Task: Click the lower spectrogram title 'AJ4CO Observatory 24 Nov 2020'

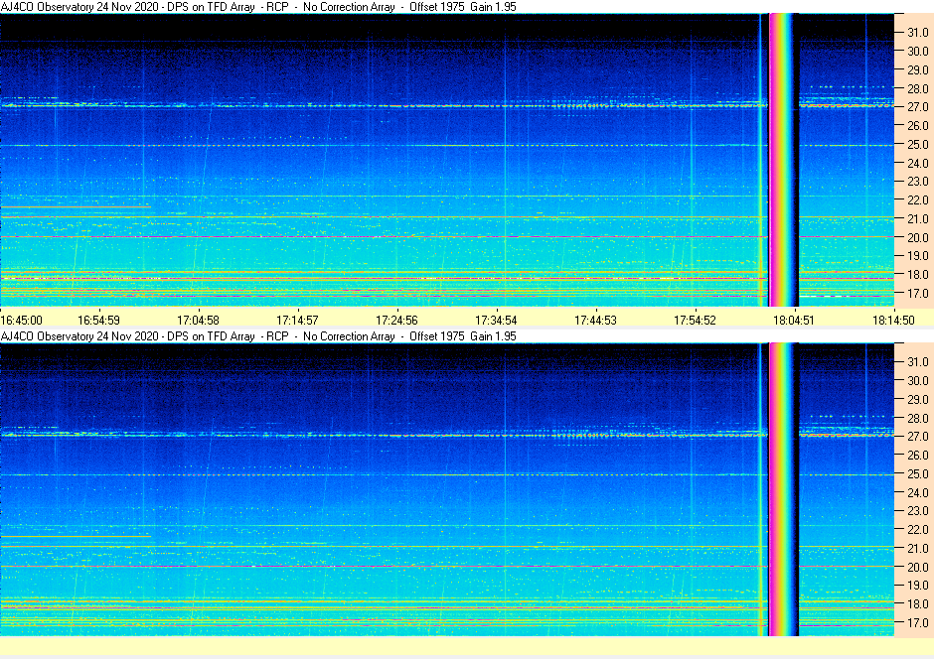Action: pos(79,336)
